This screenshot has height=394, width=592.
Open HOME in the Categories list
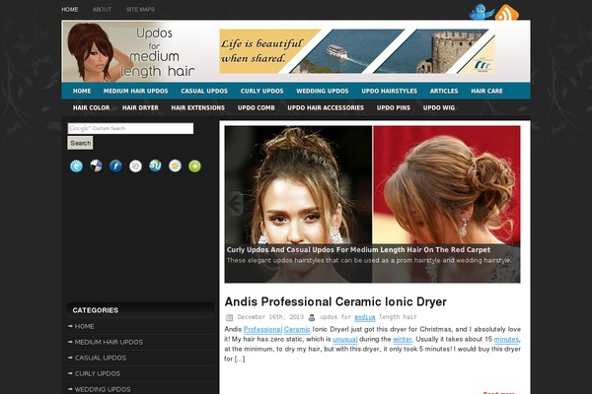click(x=84, y=326)
